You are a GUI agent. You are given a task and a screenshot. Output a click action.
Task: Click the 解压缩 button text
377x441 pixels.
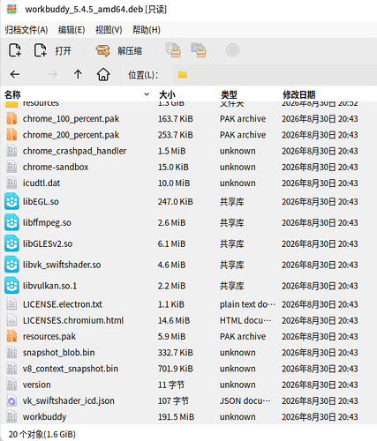[x=130, y=51]
